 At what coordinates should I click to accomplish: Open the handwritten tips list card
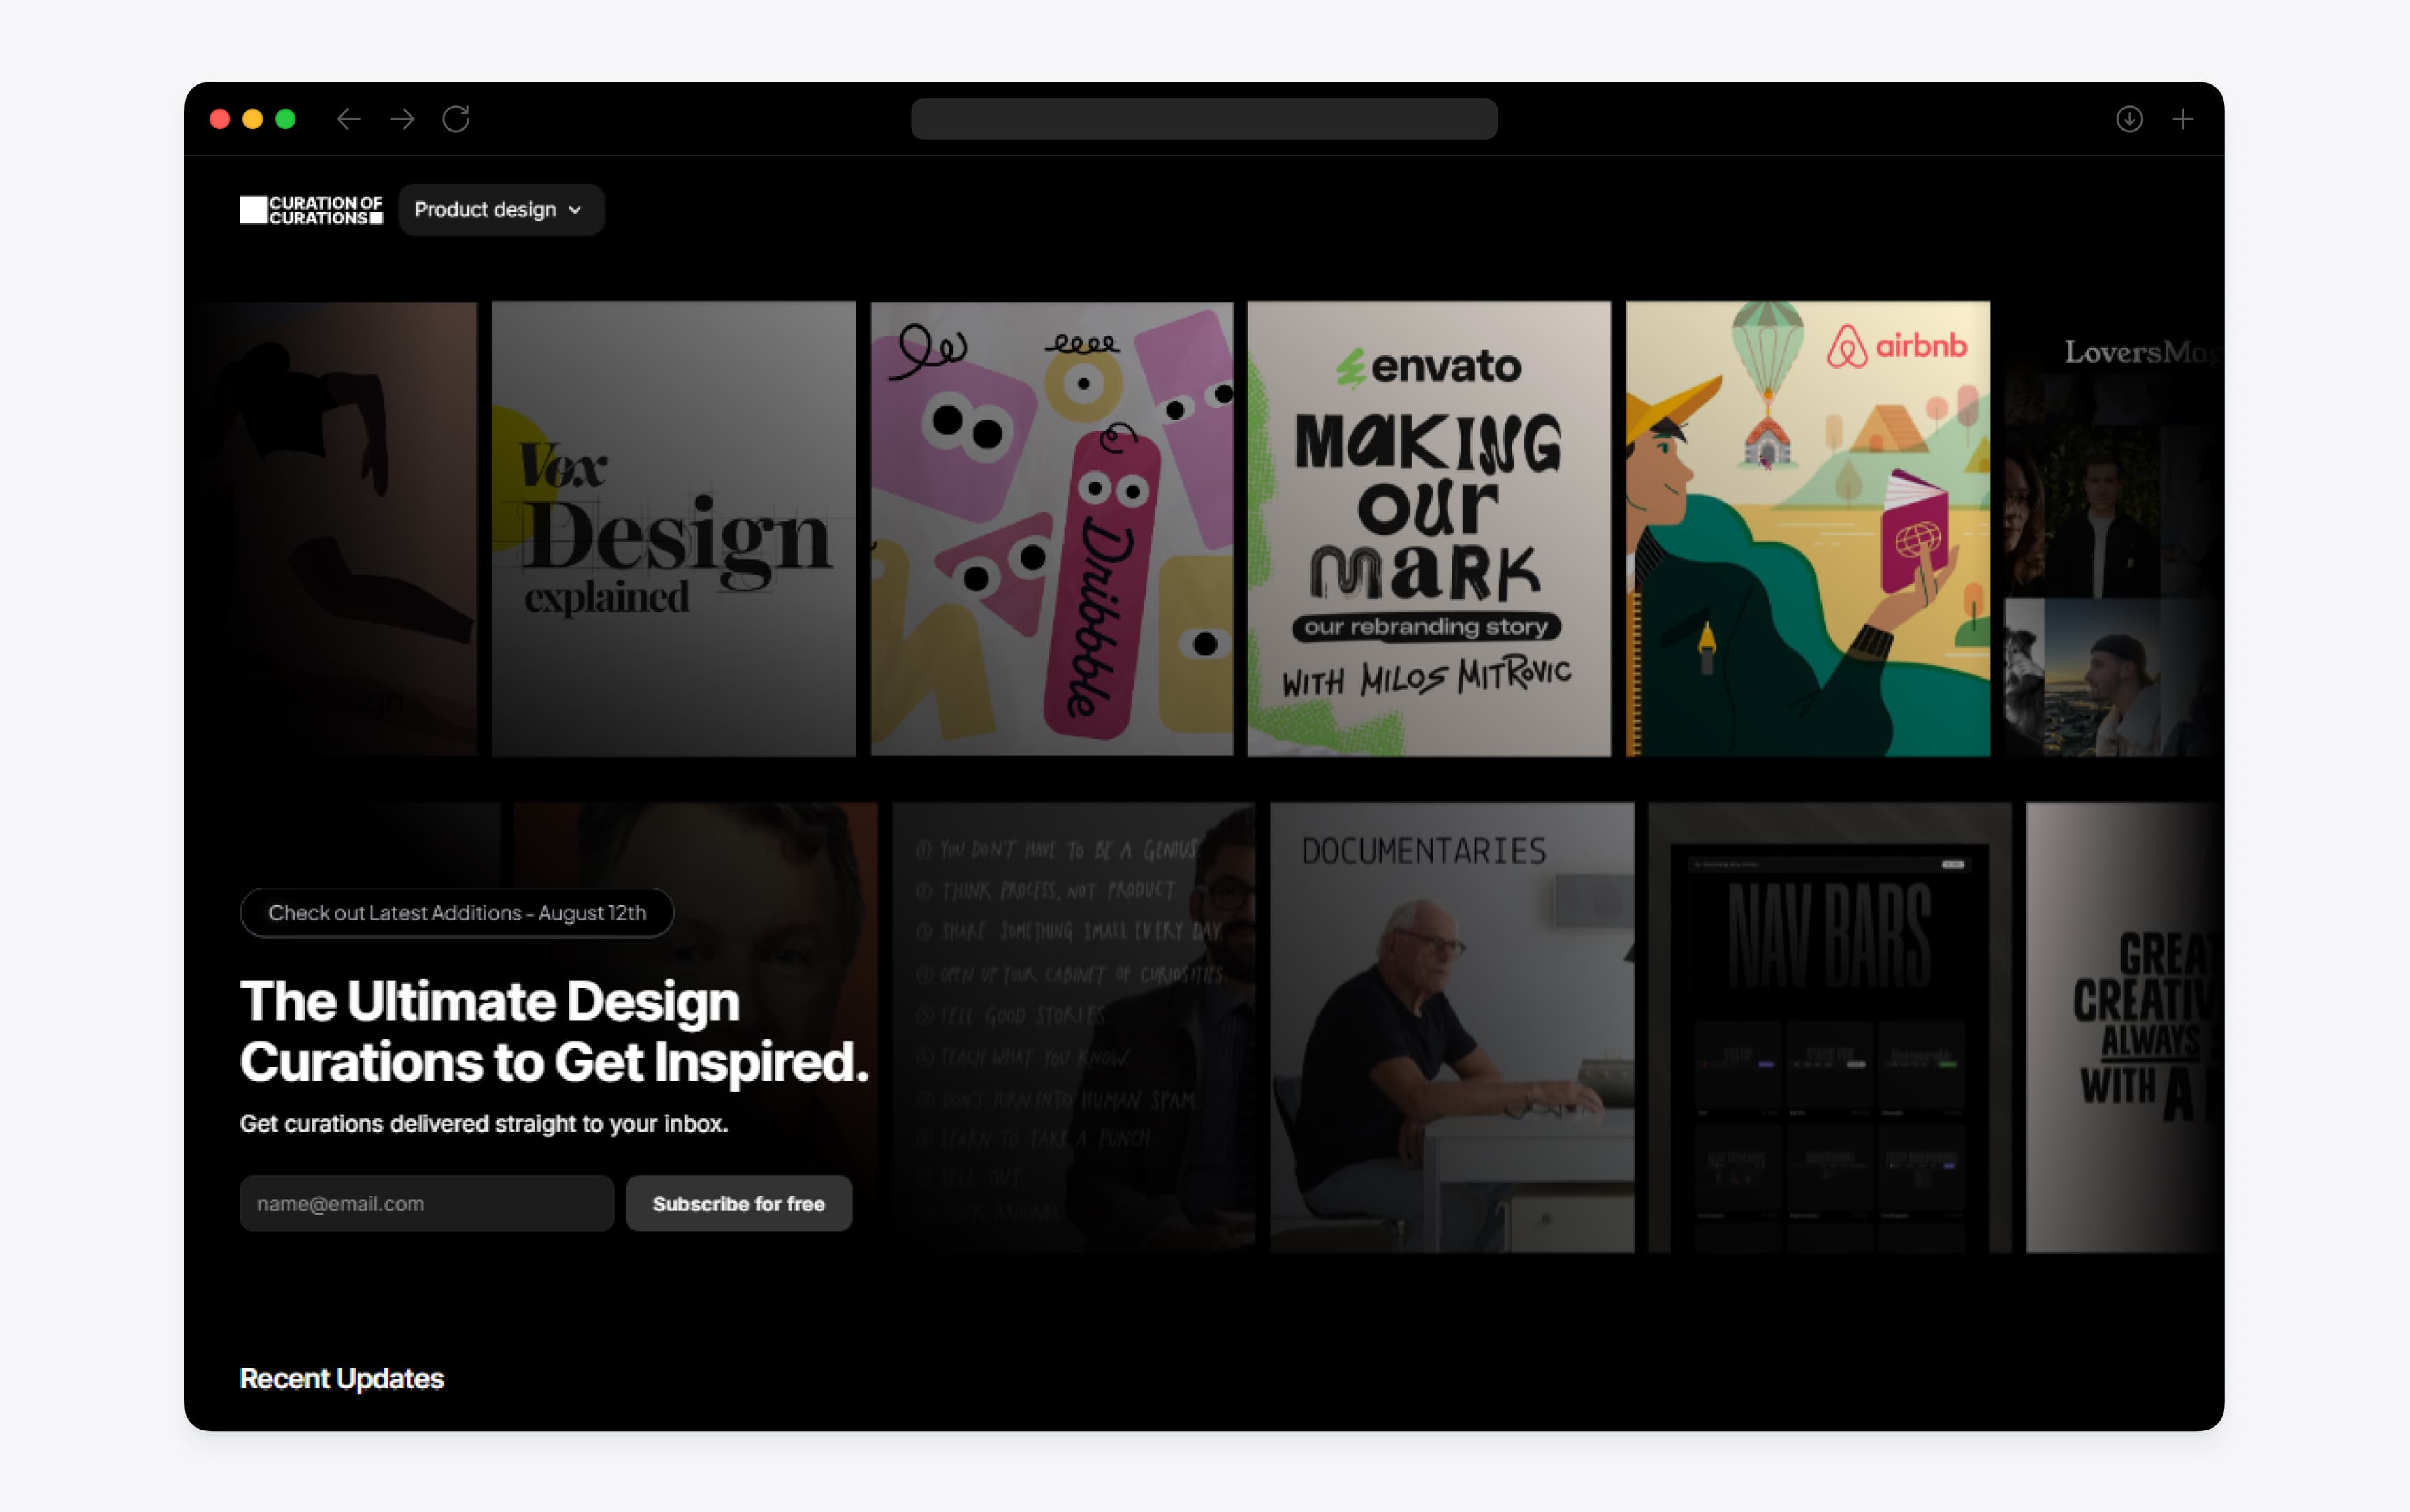pos(1074,1027)
